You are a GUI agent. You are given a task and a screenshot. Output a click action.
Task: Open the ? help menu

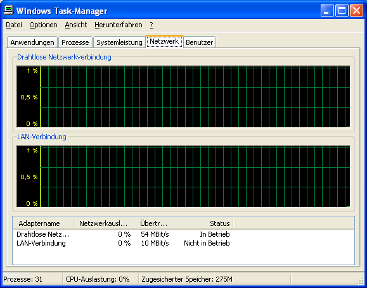(x=151, y=25)
